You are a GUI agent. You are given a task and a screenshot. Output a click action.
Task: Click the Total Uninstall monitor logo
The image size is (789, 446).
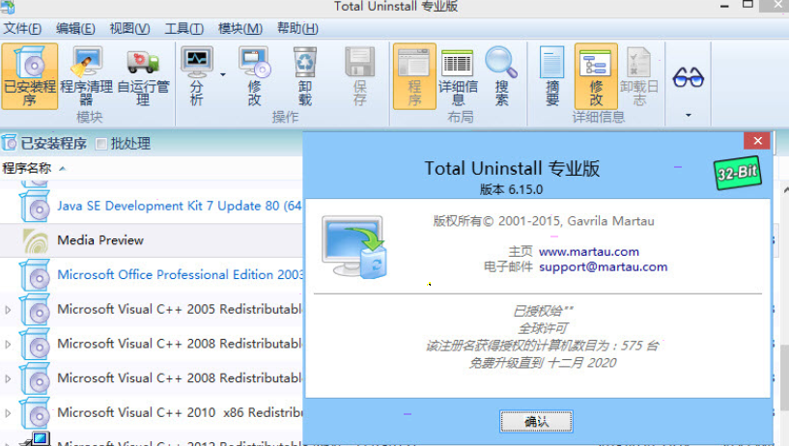point(354,247)
